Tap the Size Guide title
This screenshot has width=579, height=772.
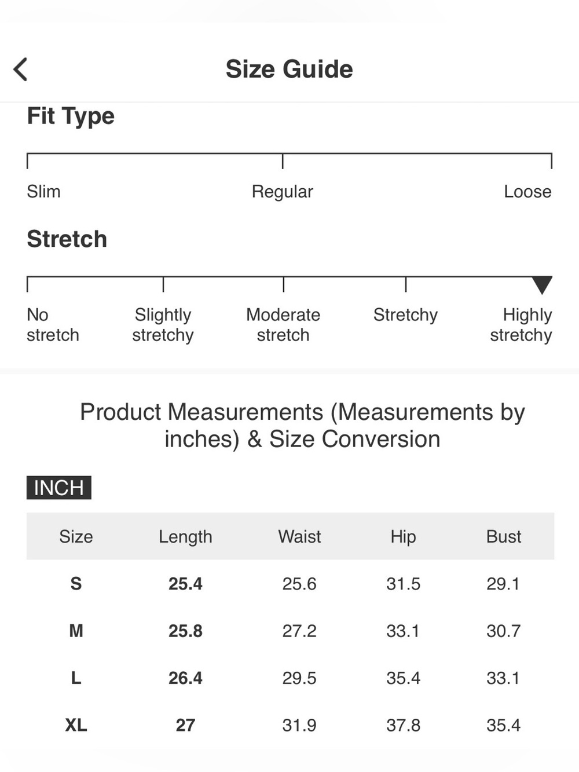click(x=289, y=69)
